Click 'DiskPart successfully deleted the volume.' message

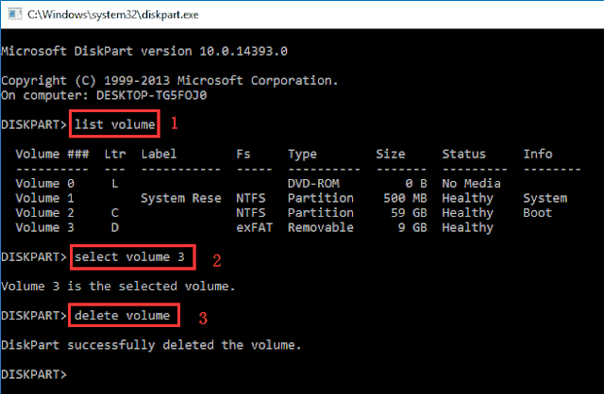(x=151, y=345)
